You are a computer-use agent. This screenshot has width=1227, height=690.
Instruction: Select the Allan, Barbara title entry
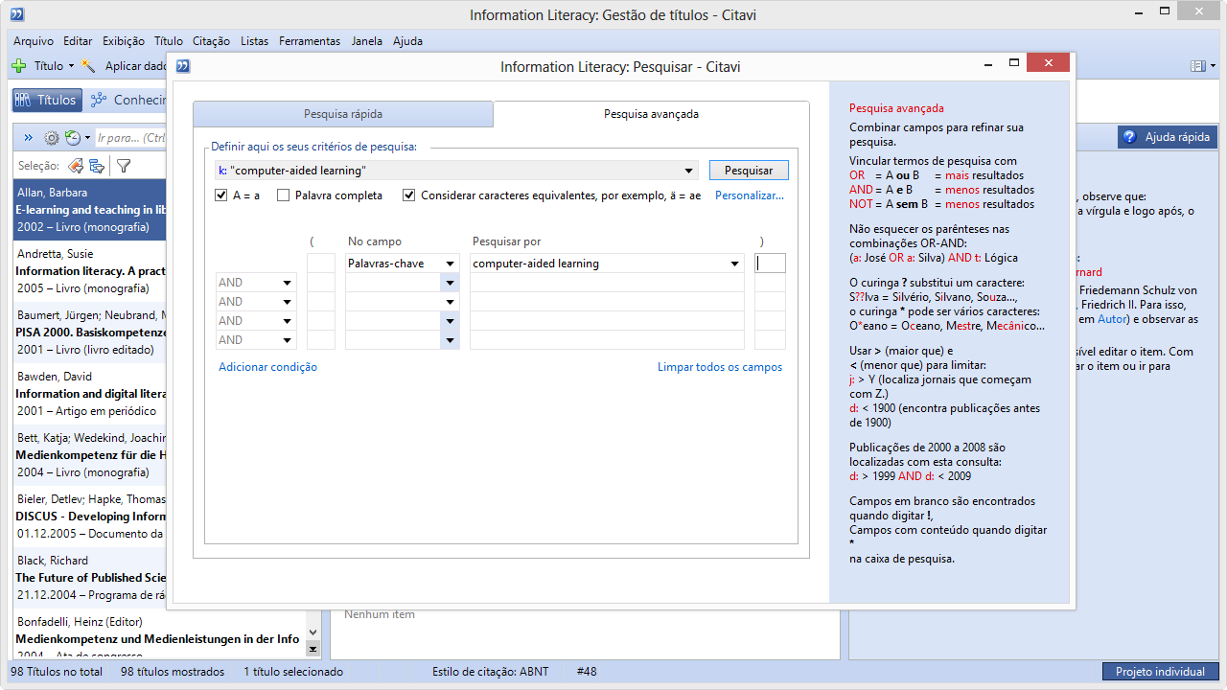(x=90, y=210)
